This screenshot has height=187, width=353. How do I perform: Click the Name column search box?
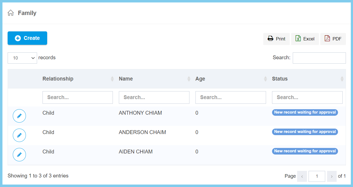point(154,97)
